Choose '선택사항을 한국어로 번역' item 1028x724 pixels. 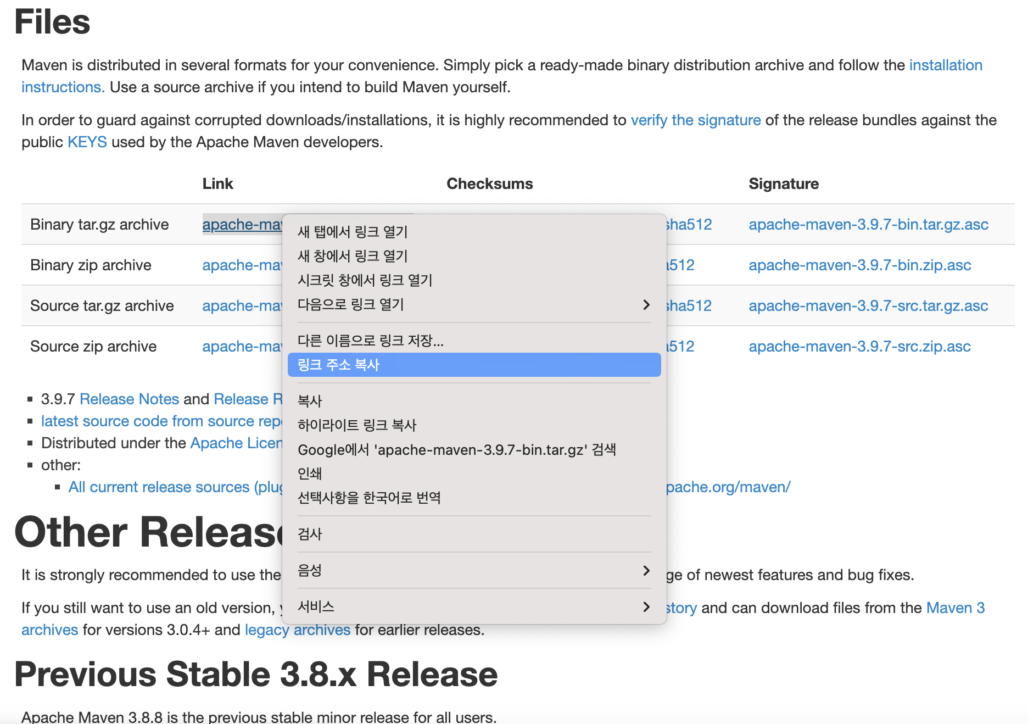(474, 498)
